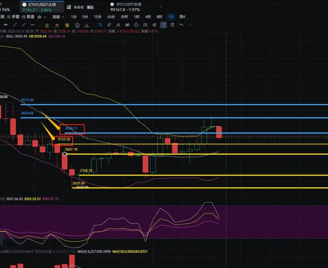Toggle the magnet snap icon
Viewport: 328px width, 268px height.
pos(154,25)
